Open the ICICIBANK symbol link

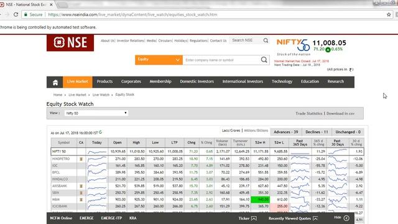pyautogui.click(x=60, y=206)
